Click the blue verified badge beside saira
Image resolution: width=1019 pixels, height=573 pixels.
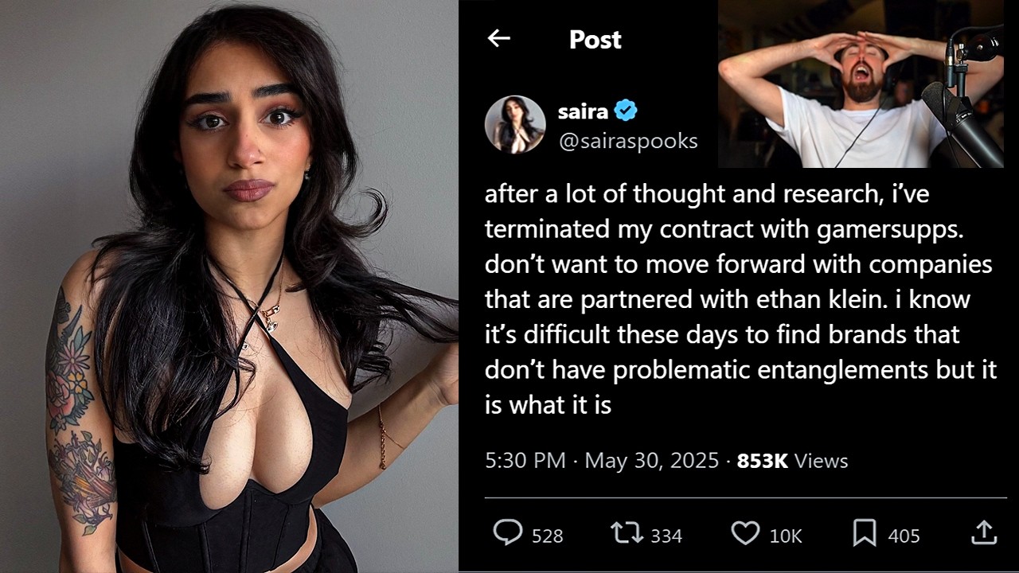(627, 111)
